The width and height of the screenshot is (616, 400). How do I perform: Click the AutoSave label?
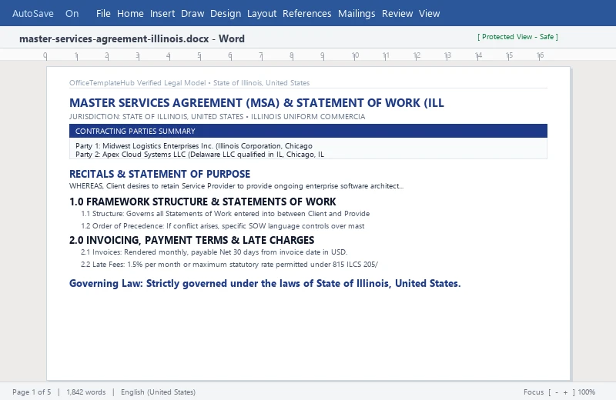33,13
